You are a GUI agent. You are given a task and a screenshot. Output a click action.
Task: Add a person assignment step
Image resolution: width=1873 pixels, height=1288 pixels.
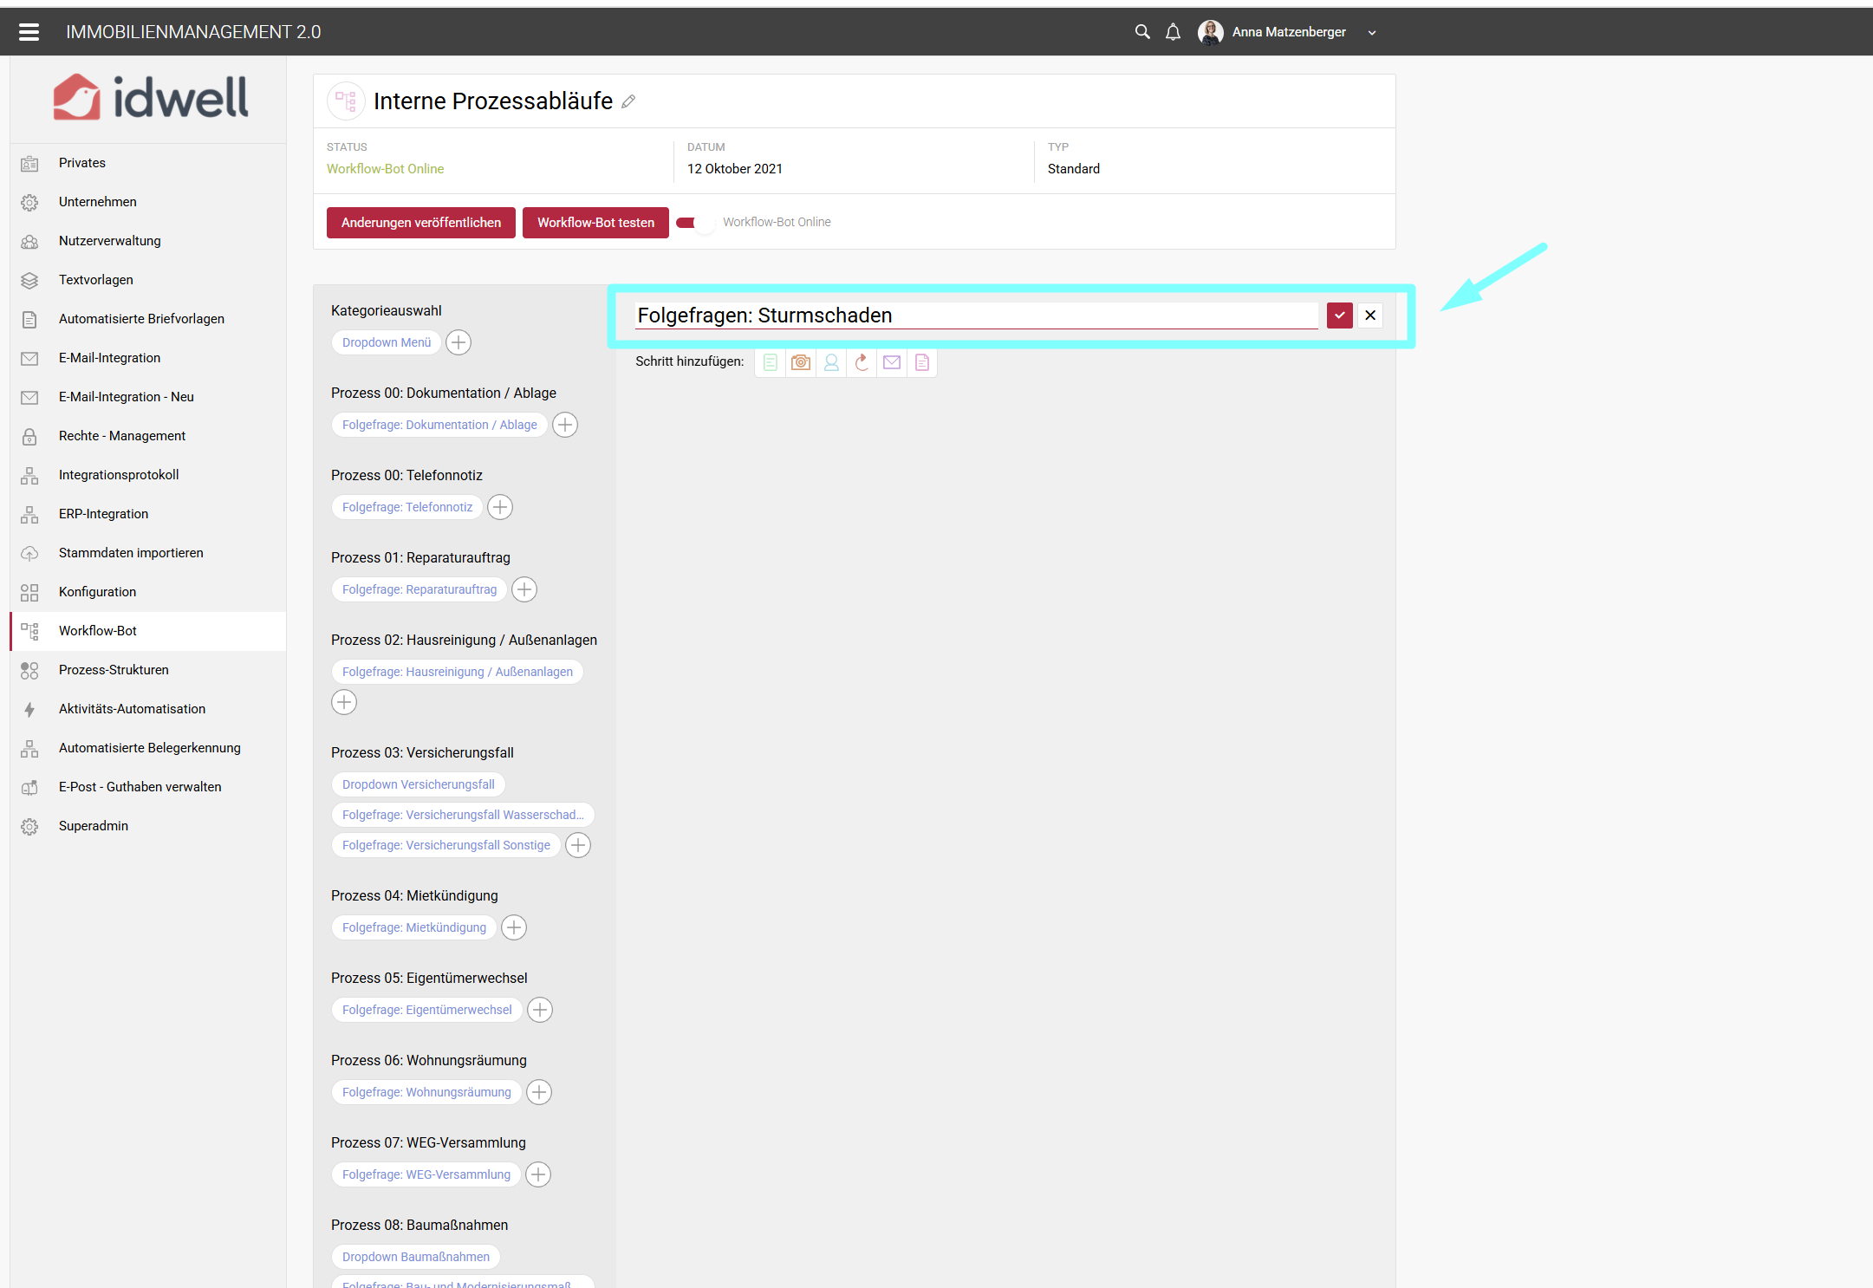pyautogui.click(x=831, y=362)
